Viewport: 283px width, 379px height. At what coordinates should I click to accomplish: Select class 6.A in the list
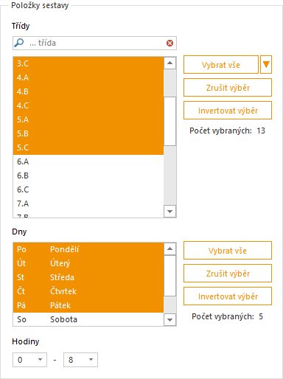coord(88,161)
